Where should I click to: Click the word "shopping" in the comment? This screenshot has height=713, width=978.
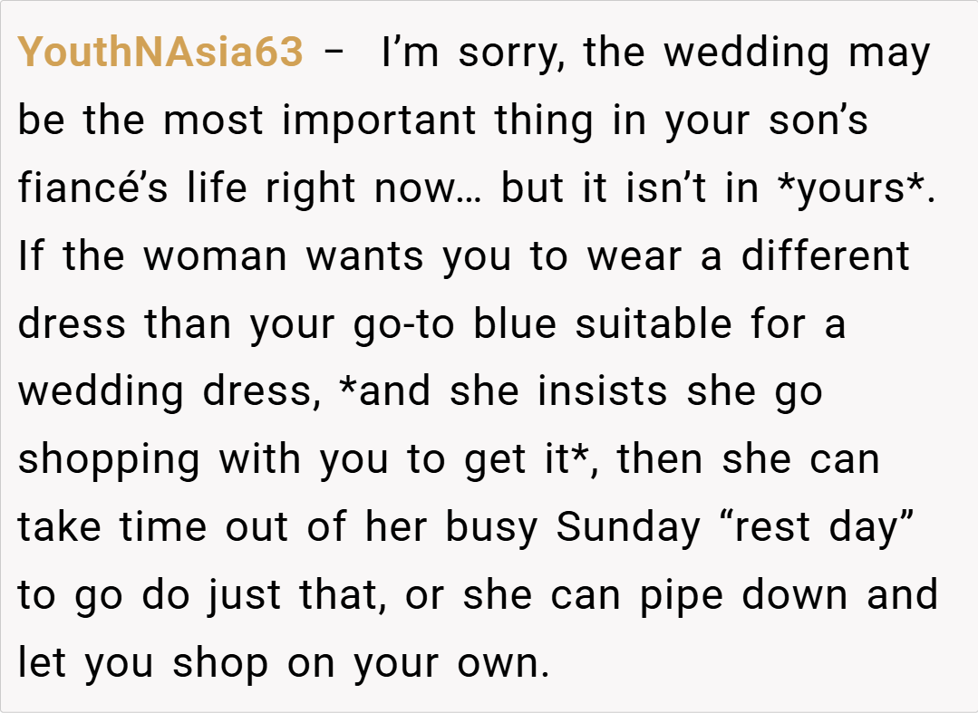110,460
